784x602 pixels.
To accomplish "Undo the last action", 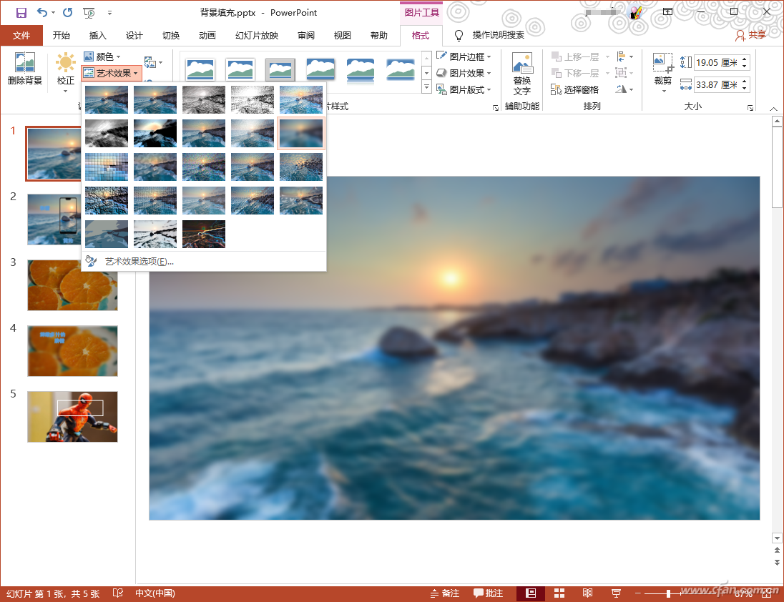I will (42, 12).
